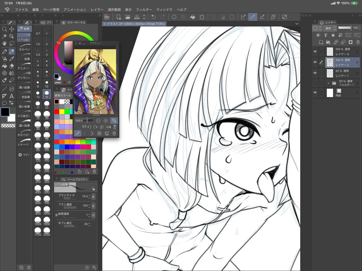Select the Lasso selection tool
362x271 pixels.
coord(12,44)
